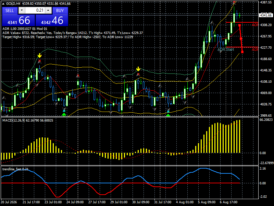
Task: Click time axis label 29 Jul 01:00
Action: (119, 202)
